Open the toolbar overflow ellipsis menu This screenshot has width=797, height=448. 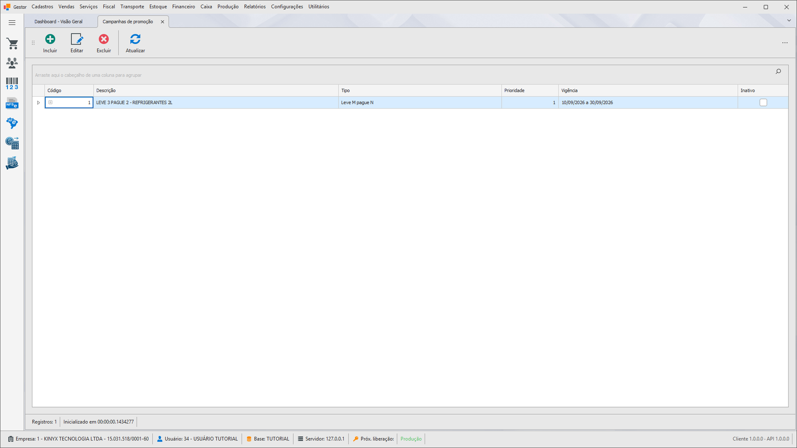[785, 43]
